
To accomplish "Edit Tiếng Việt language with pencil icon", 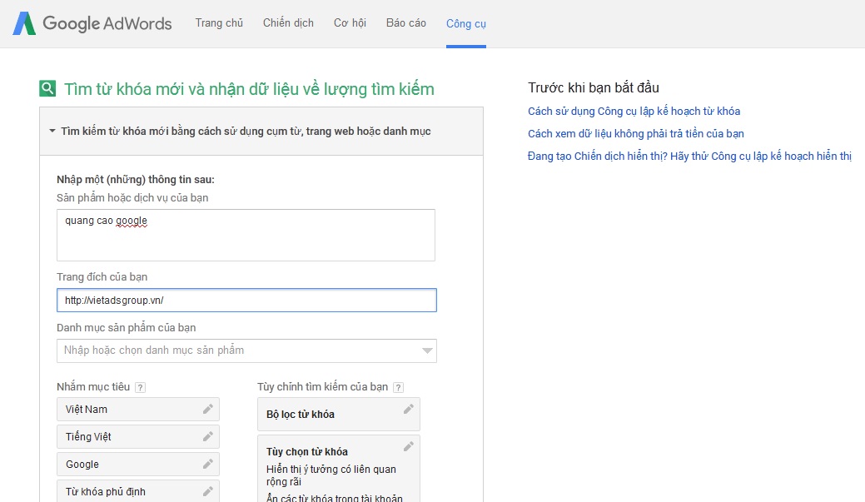I will coord(207,436).
